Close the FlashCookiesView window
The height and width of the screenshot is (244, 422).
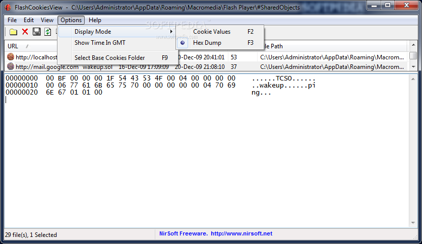[x=407, y=6]
